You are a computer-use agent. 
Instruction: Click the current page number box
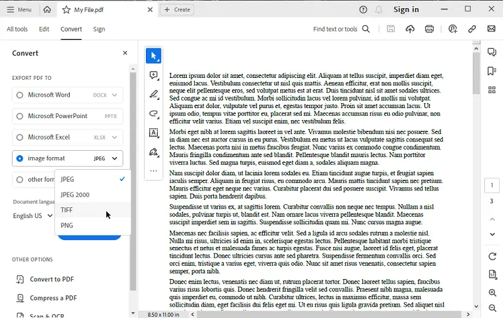(x=492, y=185)
